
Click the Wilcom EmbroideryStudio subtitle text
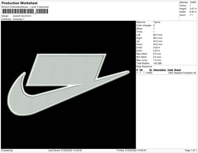click(x=25, y=7)
